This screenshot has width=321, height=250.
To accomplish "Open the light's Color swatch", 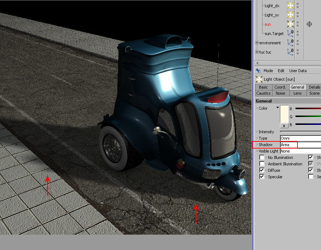I will pyautogui.click(x=284, y=114).
